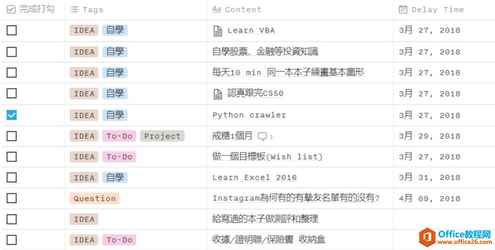This screenshot has width=495, height=250.
Task: Open the page icon beside Learn VBA
Action: (217, 31)
